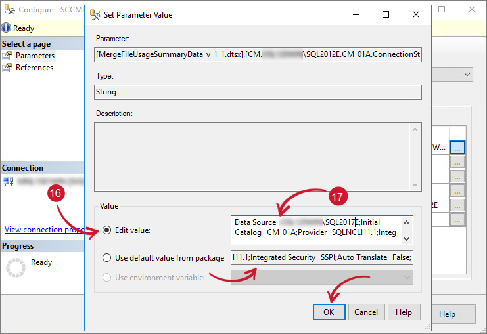
Task: Open References page in Configure window
Action: pos(34,68)
